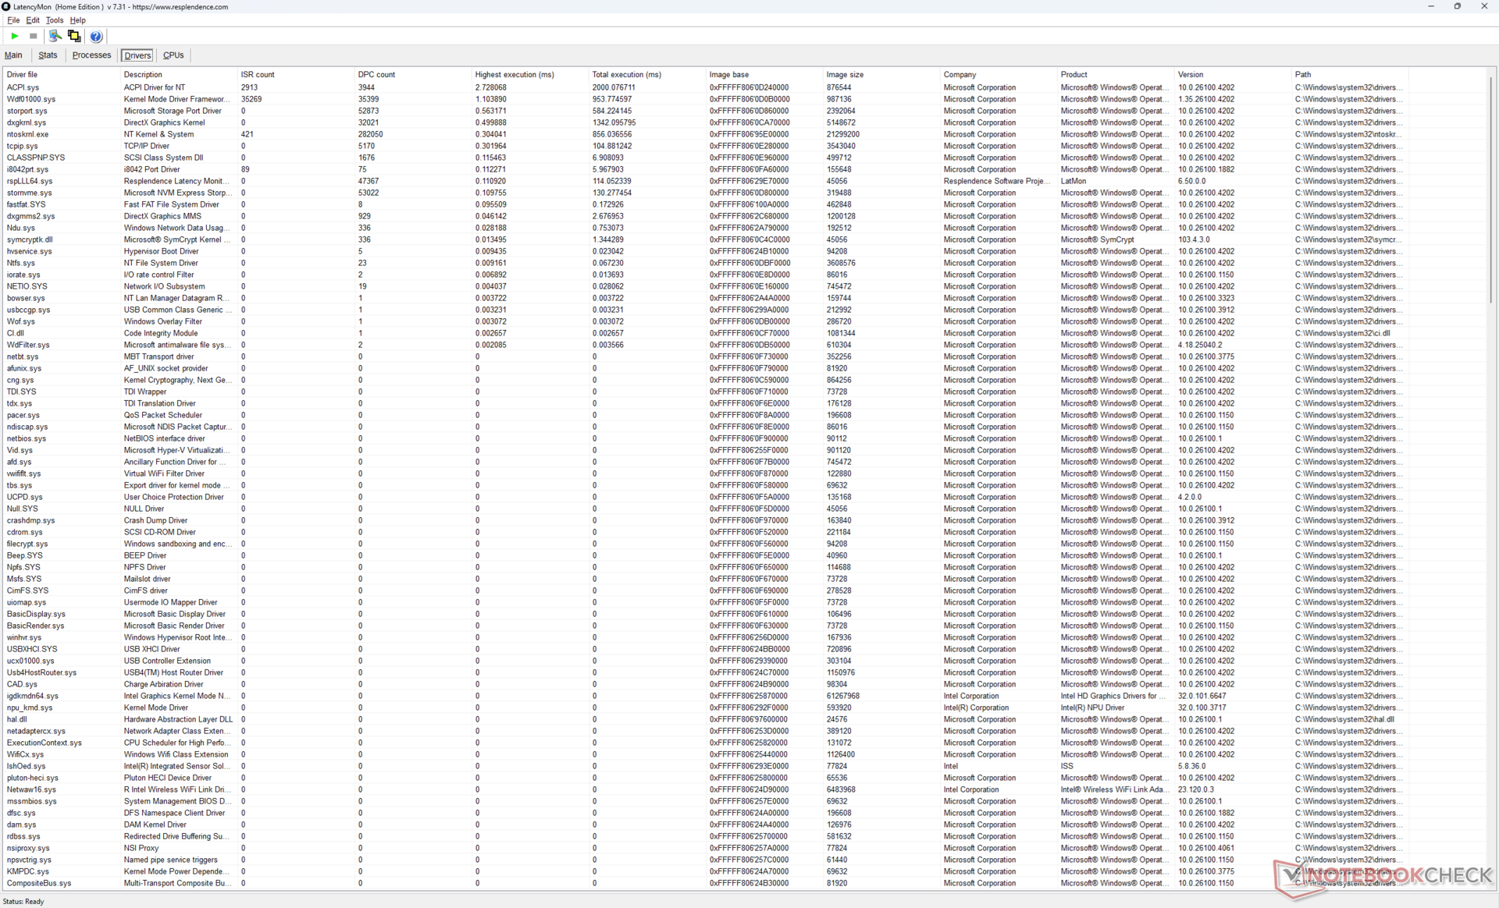Open the options wrench-monitor icon
The width and height of the screenshot is (1499, 908).
[55, 36]
